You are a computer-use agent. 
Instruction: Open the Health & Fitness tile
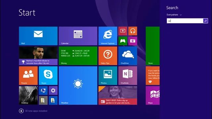153,76
